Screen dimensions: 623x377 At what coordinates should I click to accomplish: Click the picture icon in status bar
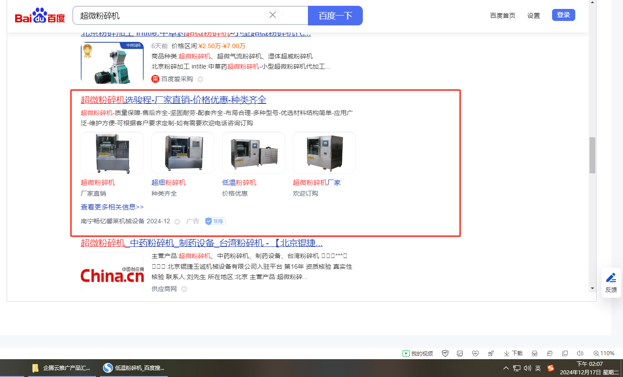(x=460, y=353)
